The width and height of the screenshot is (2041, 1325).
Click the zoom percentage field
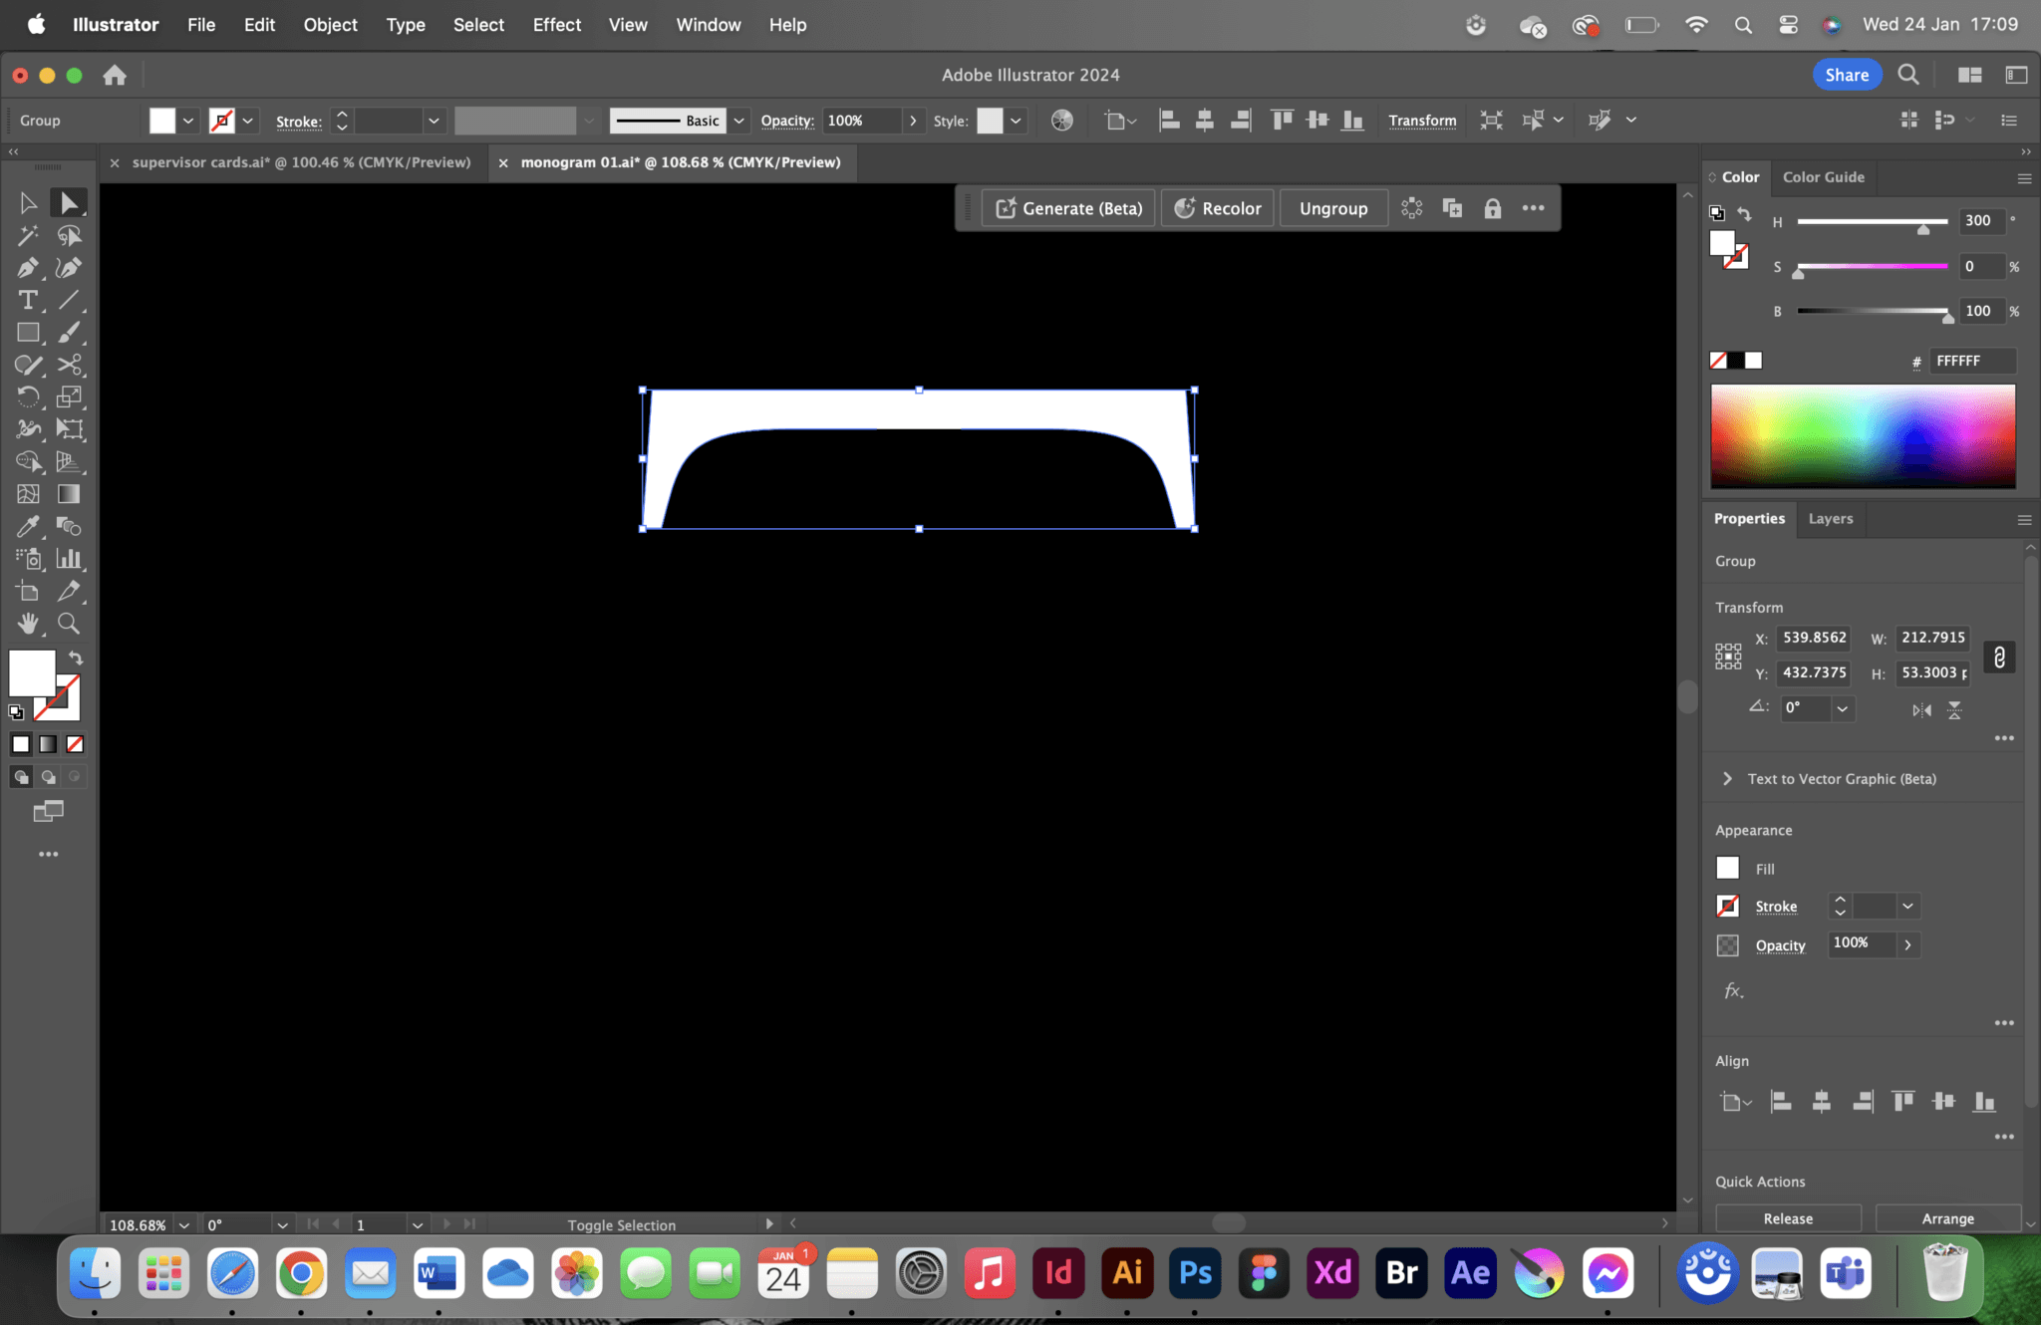(x=138, y=1224)
